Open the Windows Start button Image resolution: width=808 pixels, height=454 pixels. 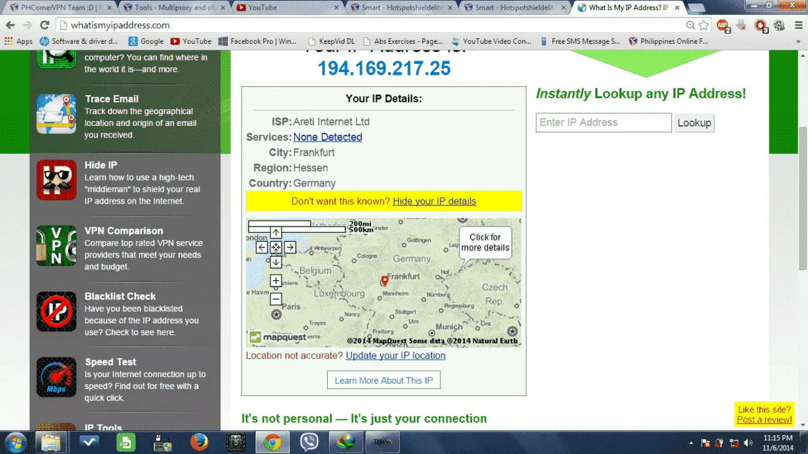pos(16,442)
